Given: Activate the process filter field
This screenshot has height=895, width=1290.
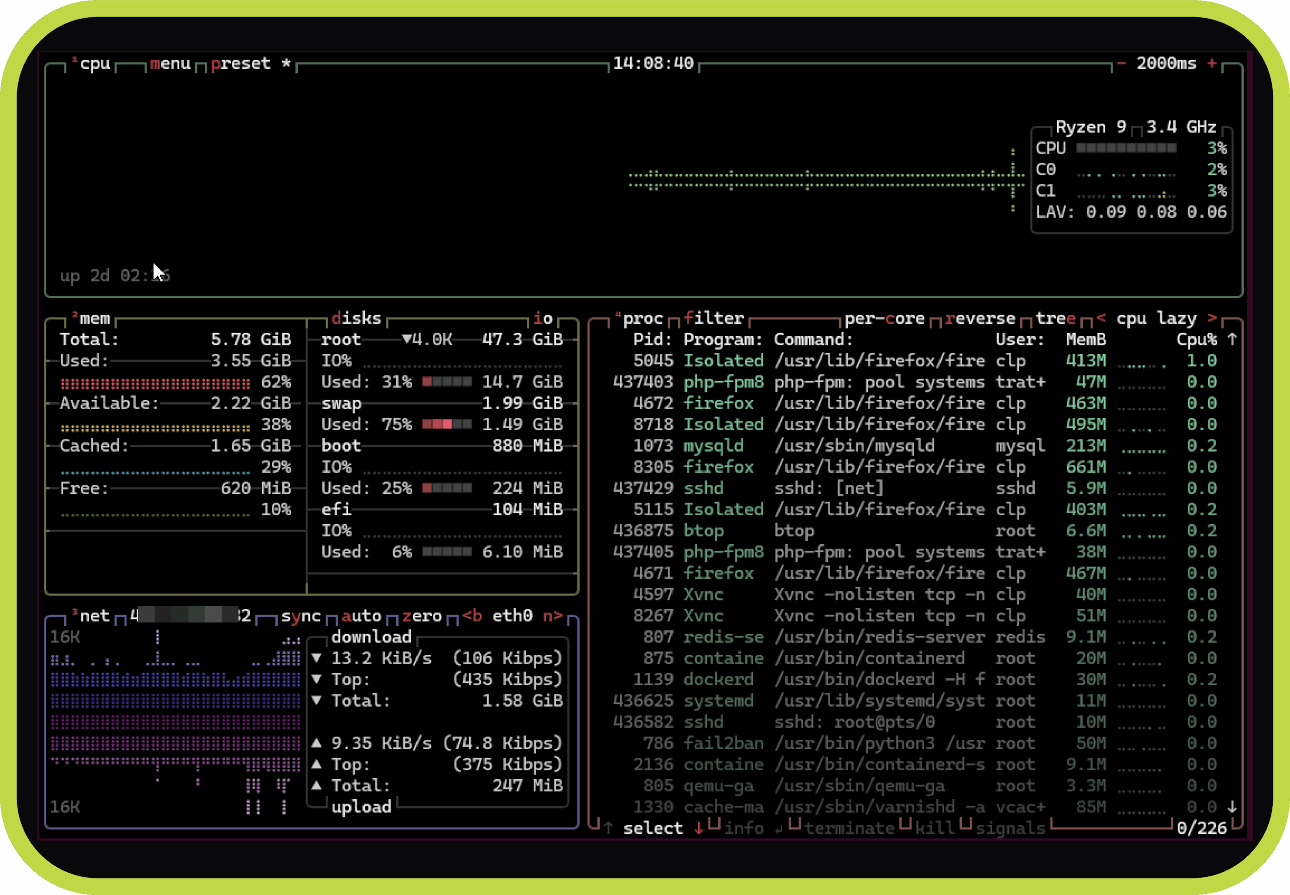Looking at the screenshot, I should pos(714,318).
